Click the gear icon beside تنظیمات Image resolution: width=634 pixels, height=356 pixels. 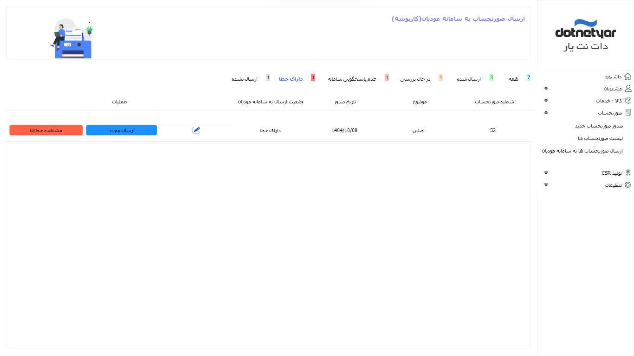pos(628,185)
